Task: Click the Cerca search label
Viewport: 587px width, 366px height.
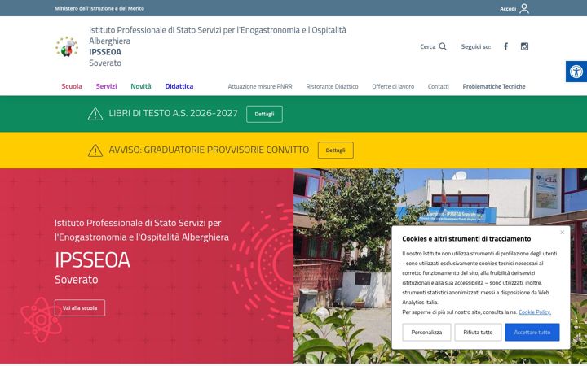Action: (427, 46)
